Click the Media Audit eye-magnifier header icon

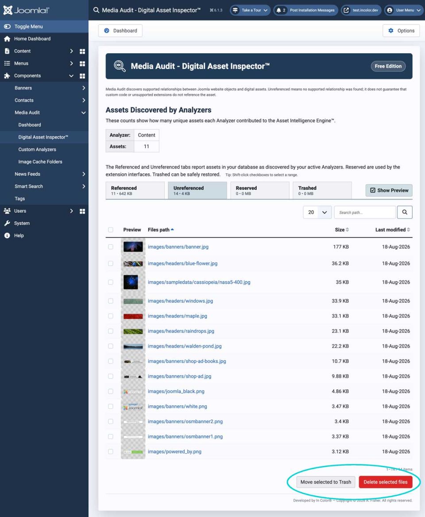120,66
